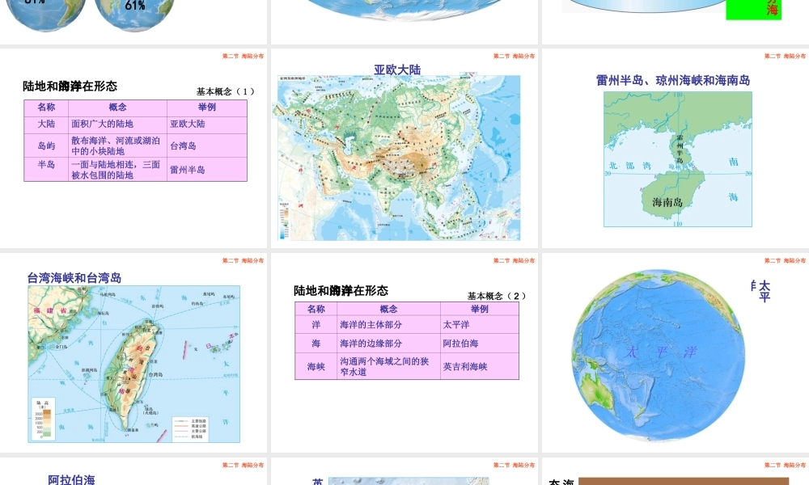Click the 名称 header in the 基本概念（1）table
The image size is (809, 485).
[x=46, y=108]
